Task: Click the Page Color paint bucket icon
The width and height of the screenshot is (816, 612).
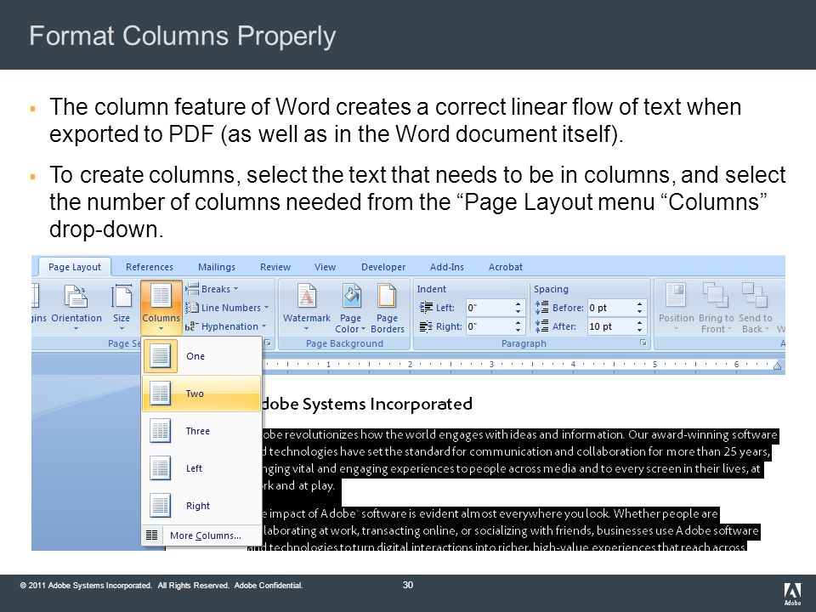Action: click(x=351, y=296)
